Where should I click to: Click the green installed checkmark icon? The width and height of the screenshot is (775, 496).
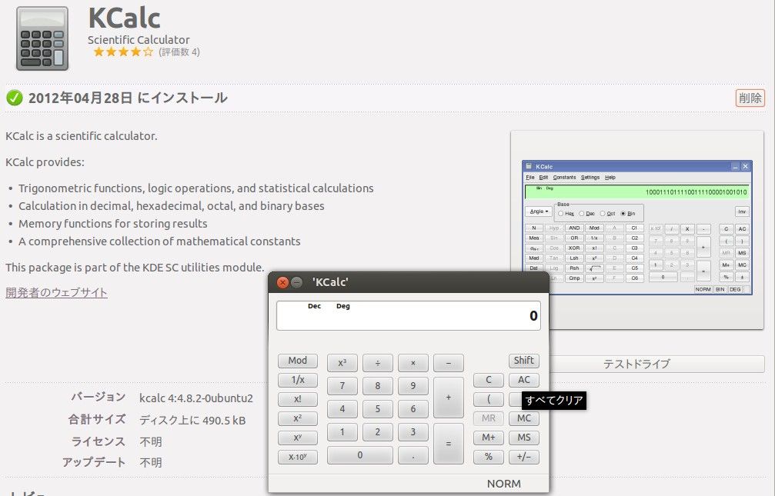(15, 98)
